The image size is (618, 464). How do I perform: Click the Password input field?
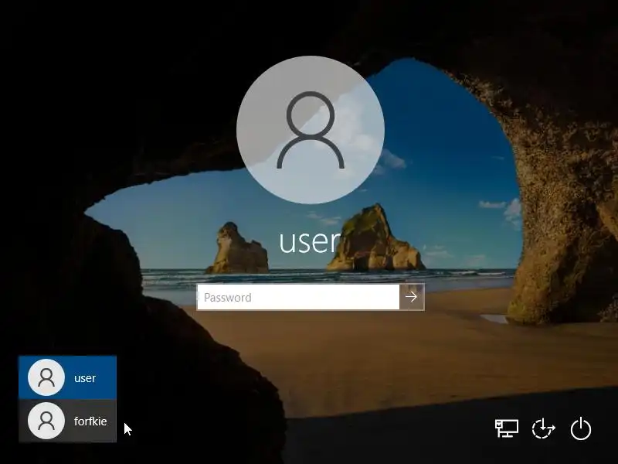298,297
